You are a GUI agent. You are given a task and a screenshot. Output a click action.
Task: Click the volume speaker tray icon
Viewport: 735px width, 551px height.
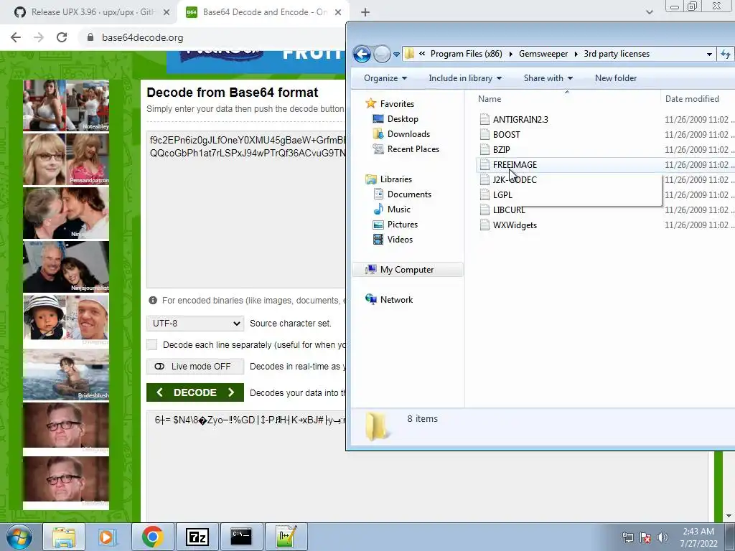[x=663, y=537]
